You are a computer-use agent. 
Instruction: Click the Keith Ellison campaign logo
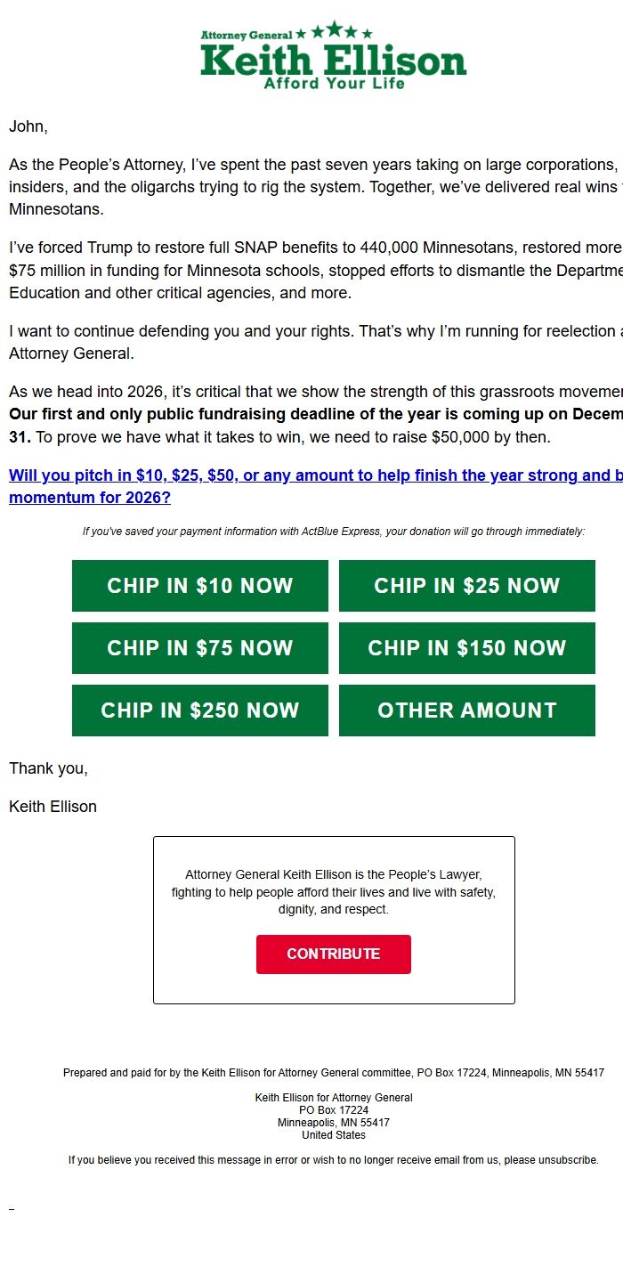pyautogui.click(x=333, y=55)
